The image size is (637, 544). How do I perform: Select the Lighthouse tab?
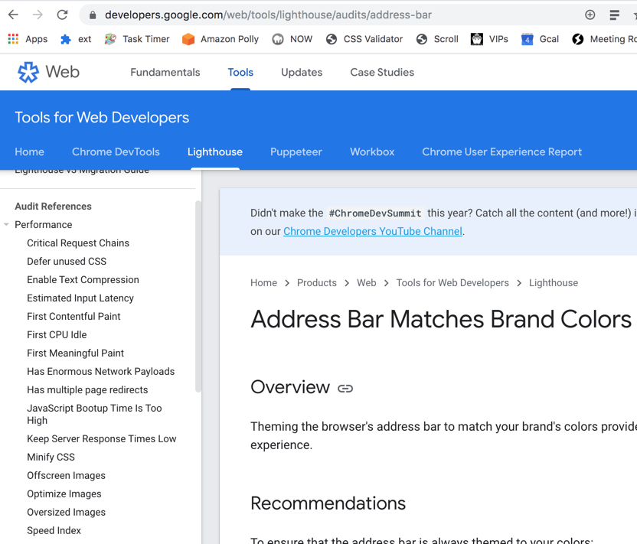[x=215, y=151]
